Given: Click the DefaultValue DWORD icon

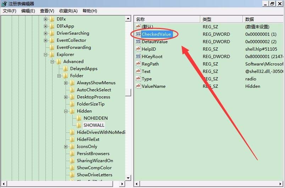Looking at the screenshot, I should 138,41.
